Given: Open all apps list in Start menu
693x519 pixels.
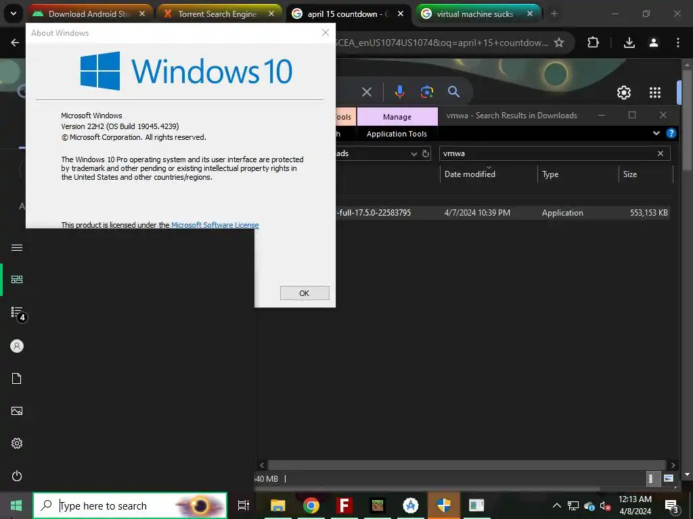Looking at the screenshot, I should [17, 312].
